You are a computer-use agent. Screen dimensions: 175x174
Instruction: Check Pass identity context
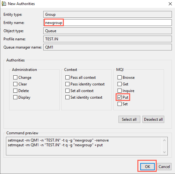click(x=67, y=84)
